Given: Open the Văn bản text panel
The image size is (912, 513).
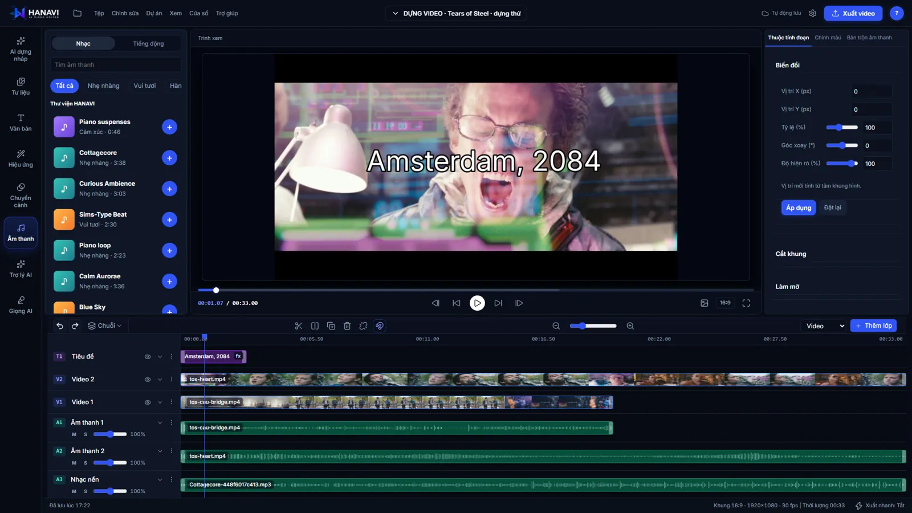Looking at the screenshot, I should point(21,123).
